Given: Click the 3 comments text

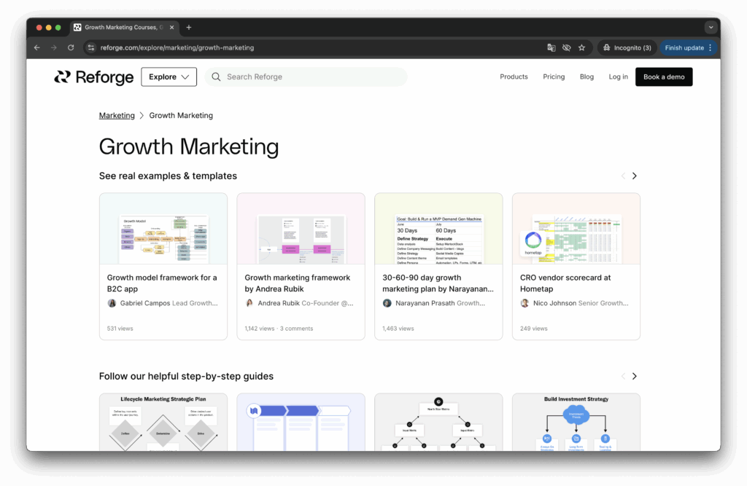Looking at the screenshot, I should (296, 329).
